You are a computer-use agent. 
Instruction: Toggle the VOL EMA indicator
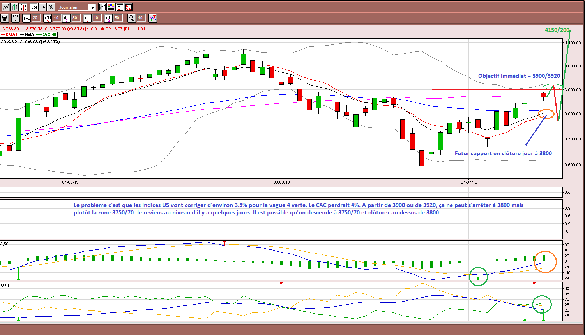pos(132,18)
